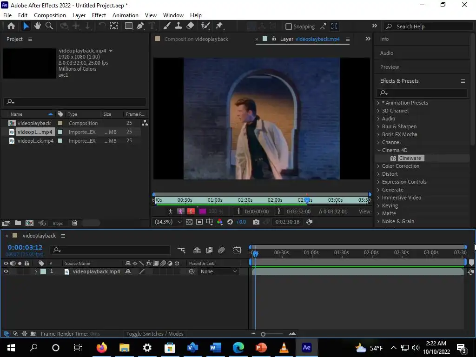This screenshot has height=357, width=476.
Task: Toggle Hide Shy Layers switch in timeline
Action: (x=197, y=250)
